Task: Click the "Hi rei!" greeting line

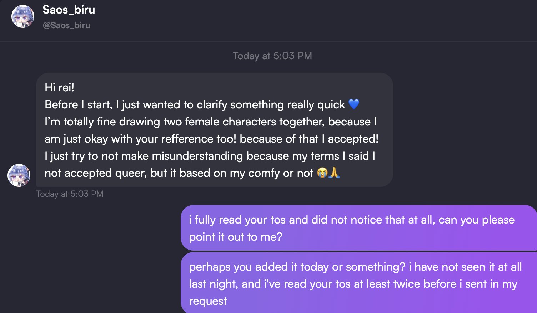Action: tap(60, 87)
